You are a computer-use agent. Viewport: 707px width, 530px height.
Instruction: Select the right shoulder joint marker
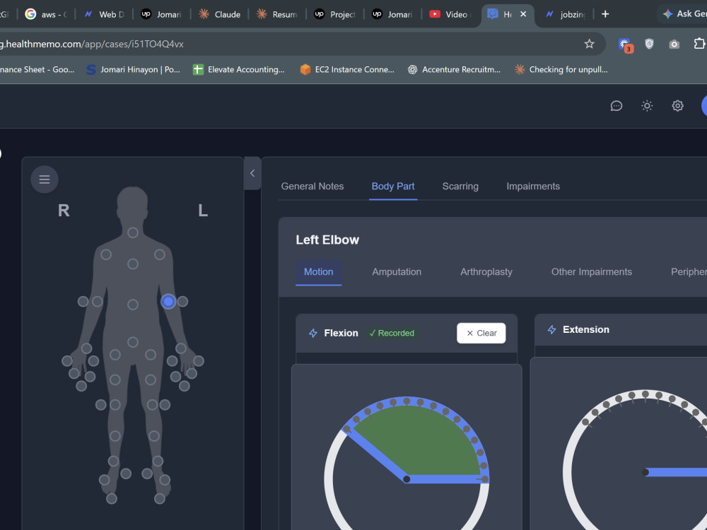click(106, 254)
